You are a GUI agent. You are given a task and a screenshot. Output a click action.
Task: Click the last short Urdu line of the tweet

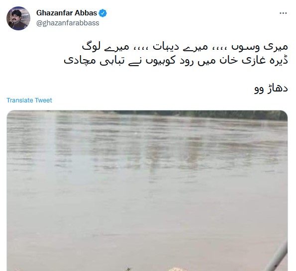point(271,88)
